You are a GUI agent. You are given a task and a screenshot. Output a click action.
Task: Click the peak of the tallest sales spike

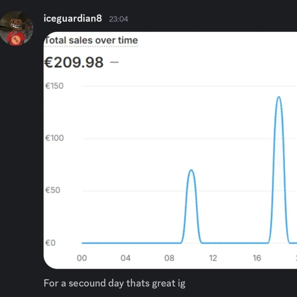click(x=279, y=97)
